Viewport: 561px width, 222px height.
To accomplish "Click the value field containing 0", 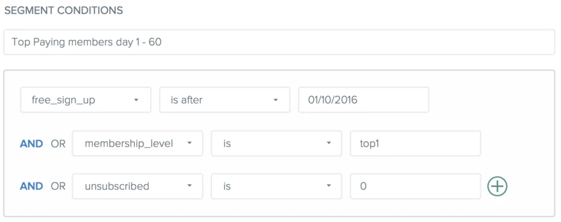I will pos(415,186).
